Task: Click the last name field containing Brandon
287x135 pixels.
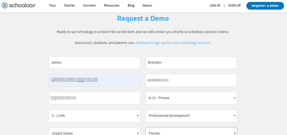Action: (x=191, y=63)
